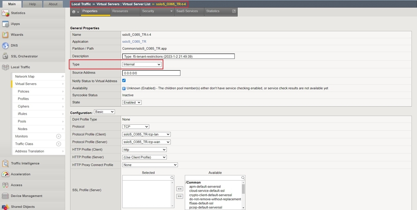Open the Configuration Basic dropdown
The height and width of the screenshot is (210, 417).
[105, 112]
